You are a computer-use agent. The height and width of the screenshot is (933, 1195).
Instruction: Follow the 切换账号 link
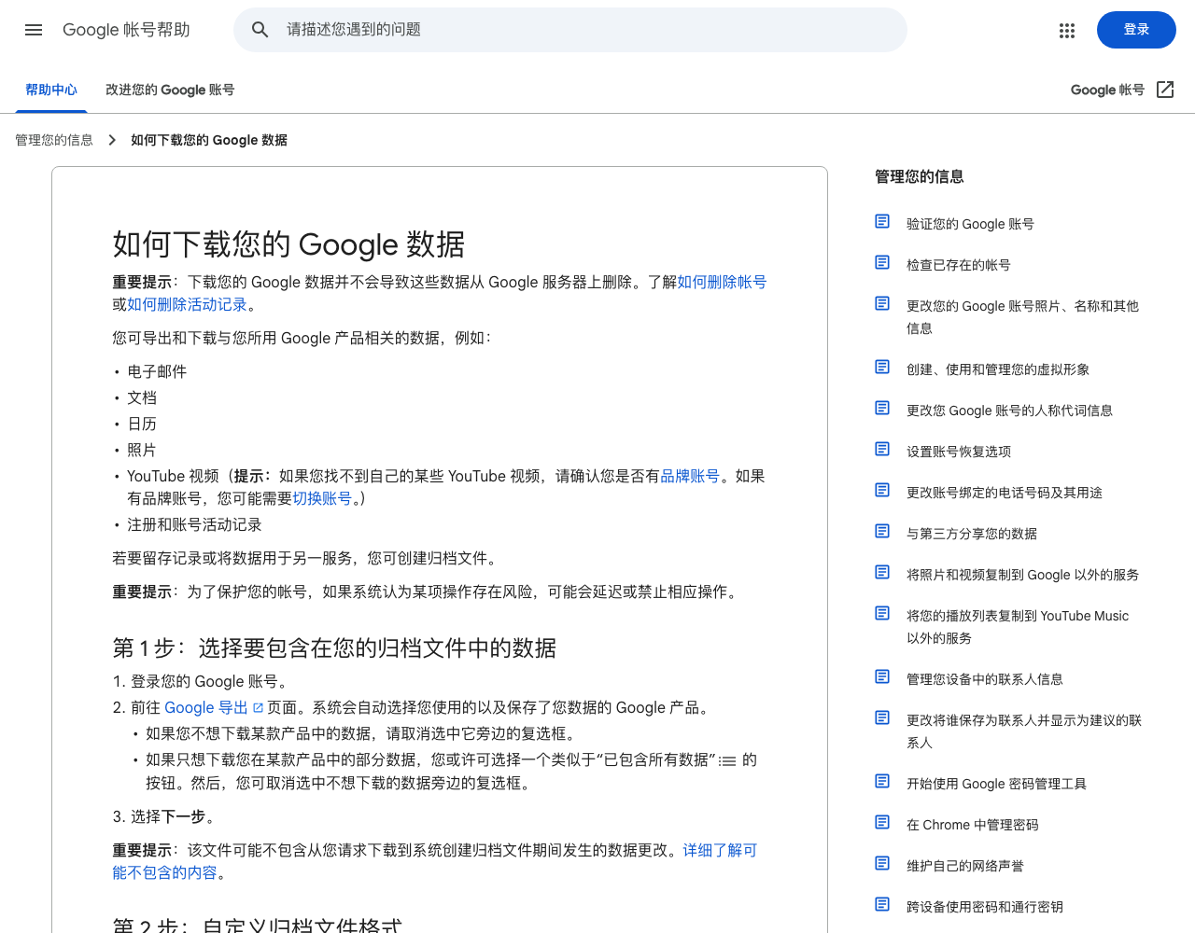tap(322, 498)
